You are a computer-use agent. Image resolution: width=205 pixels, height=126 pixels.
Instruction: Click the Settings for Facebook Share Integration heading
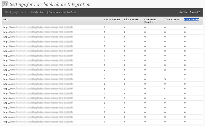pyautogui.click(x=50, y=4)
